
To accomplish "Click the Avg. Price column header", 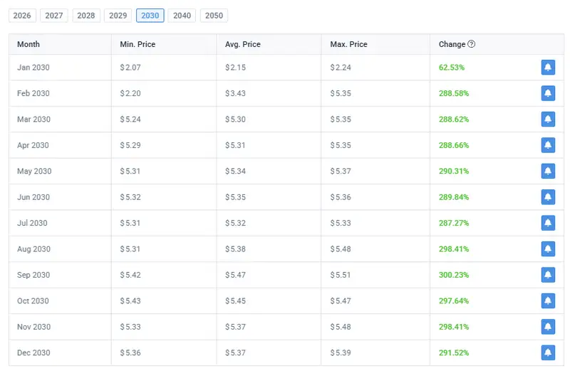I will pos(242,44).
